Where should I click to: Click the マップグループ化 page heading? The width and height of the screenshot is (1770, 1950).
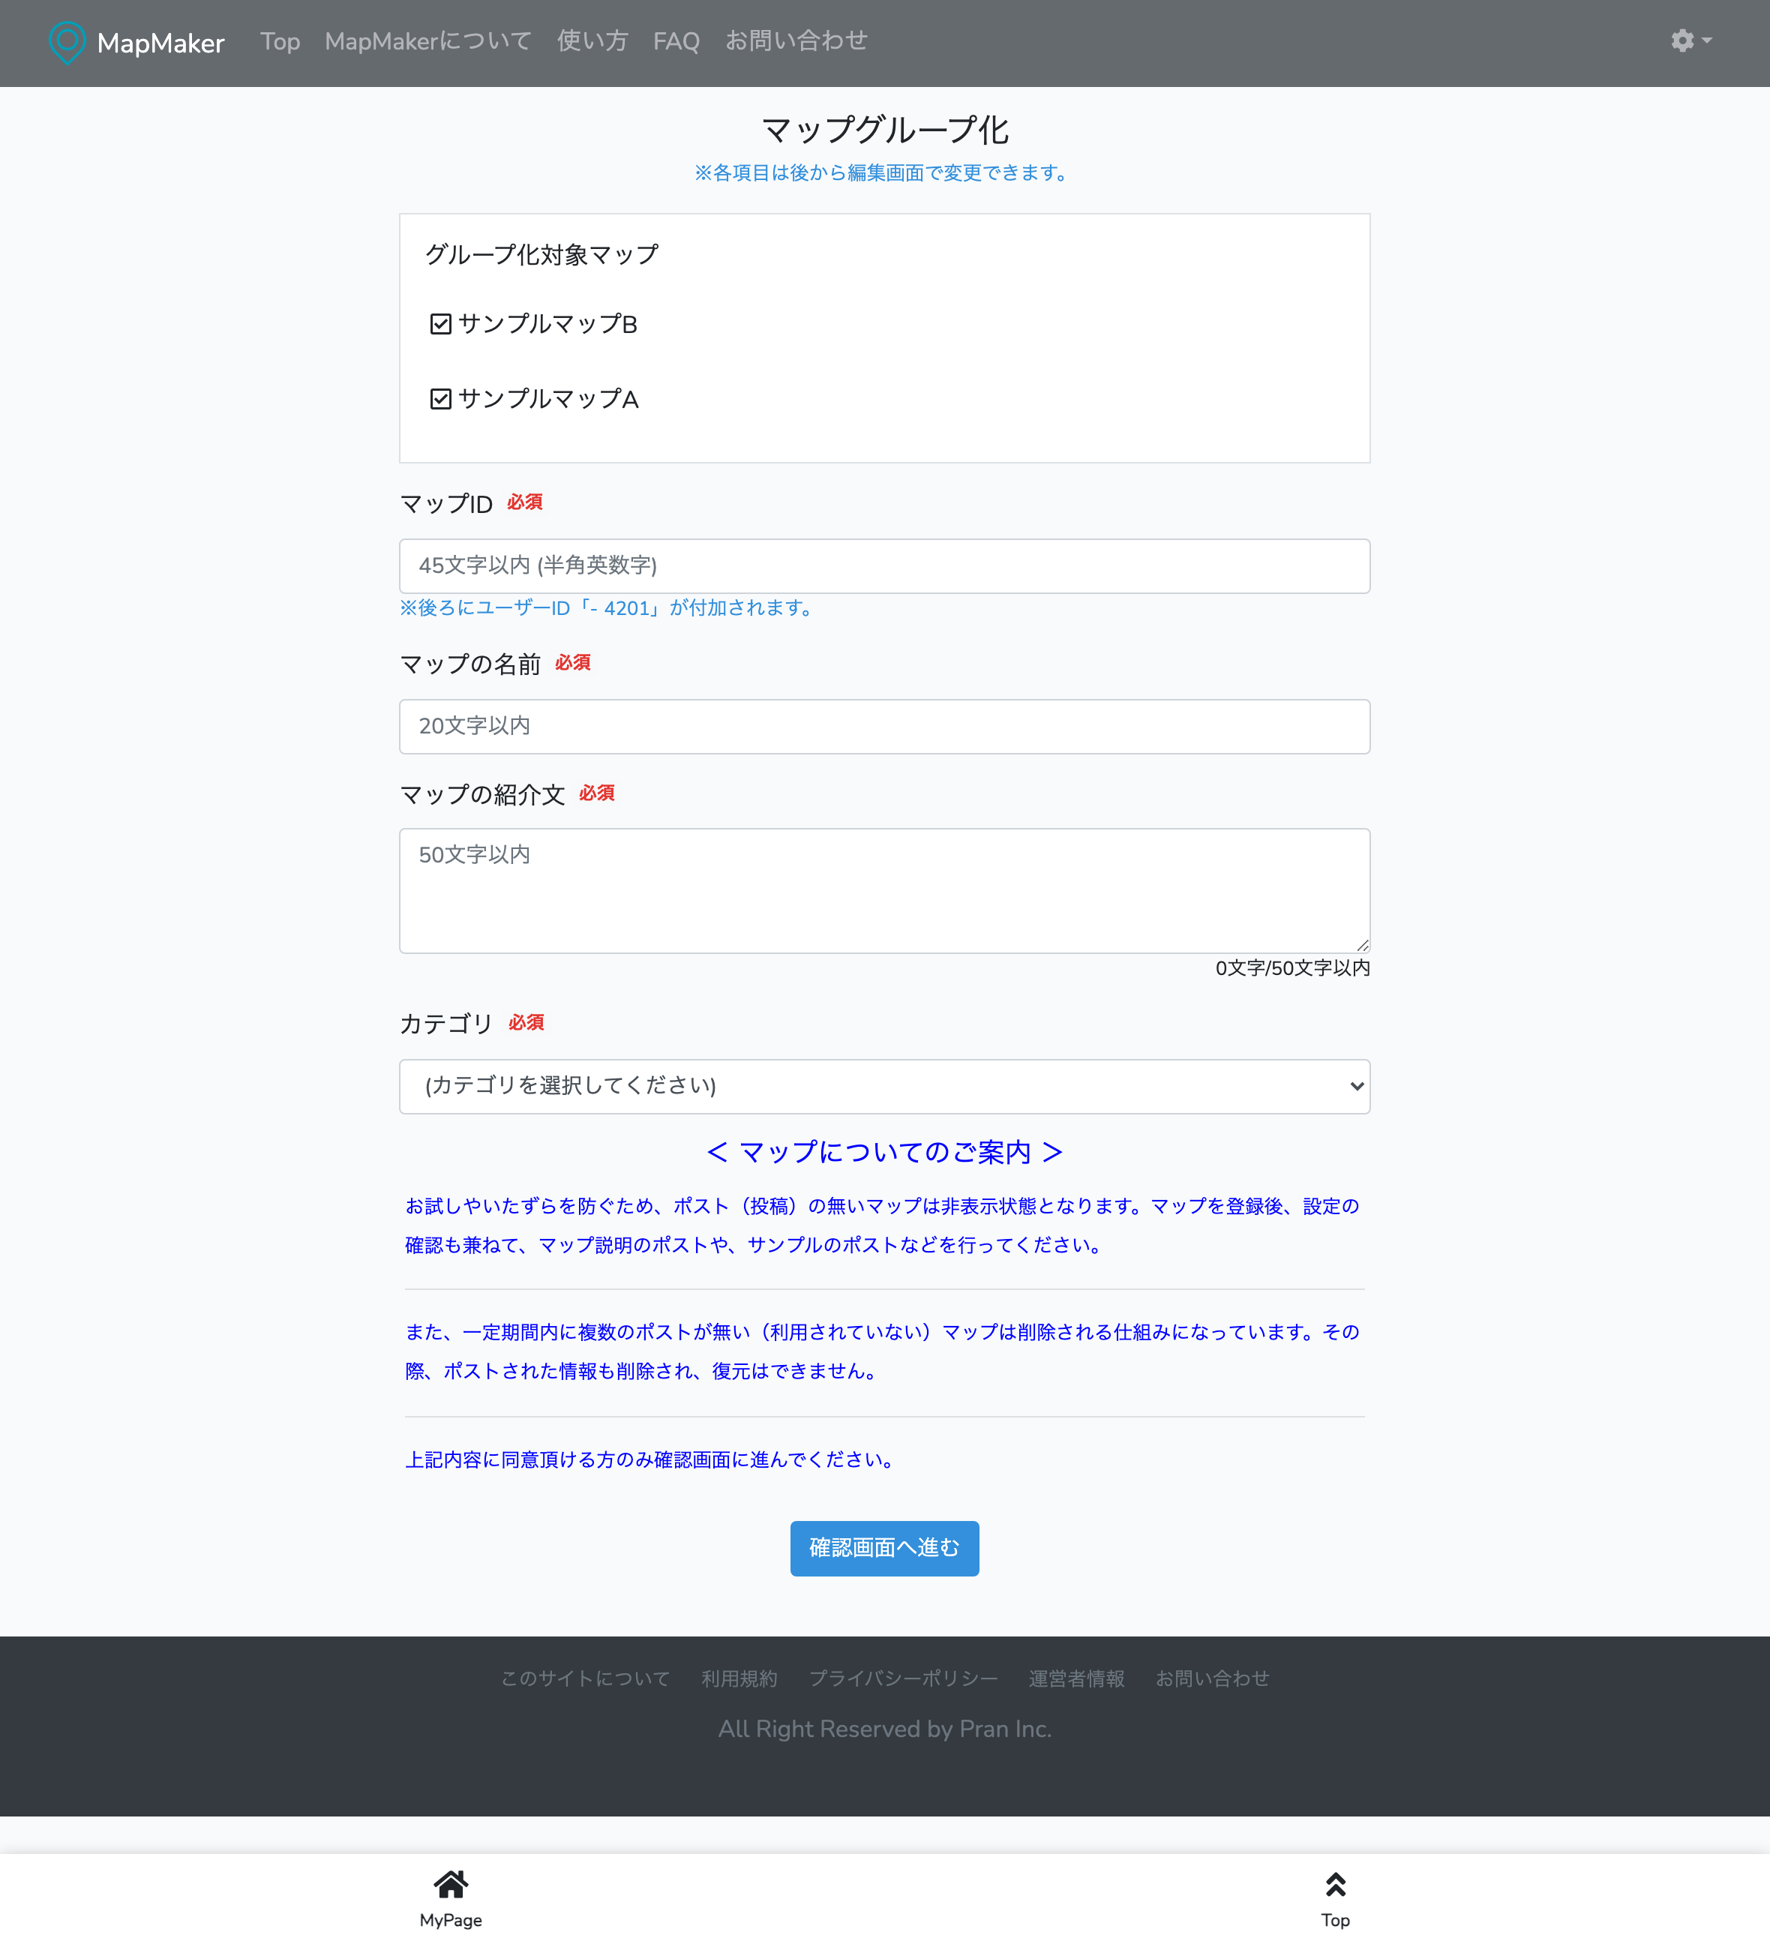884,130
